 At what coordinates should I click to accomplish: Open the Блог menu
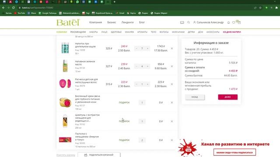[x=142, y=22]
